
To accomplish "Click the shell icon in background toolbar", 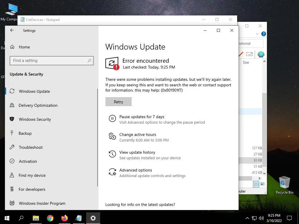I will pyautogui.click(x=261, y=55).
